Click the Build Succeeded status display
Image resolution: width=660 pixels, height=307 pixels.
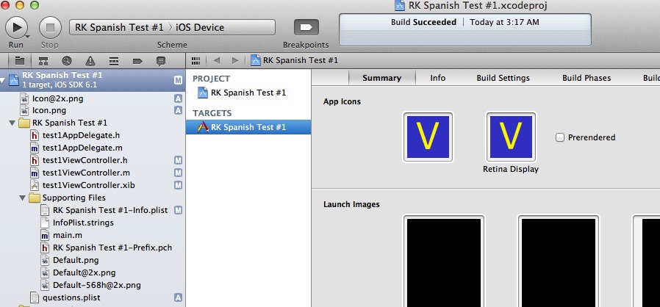[x=464, y=29]
